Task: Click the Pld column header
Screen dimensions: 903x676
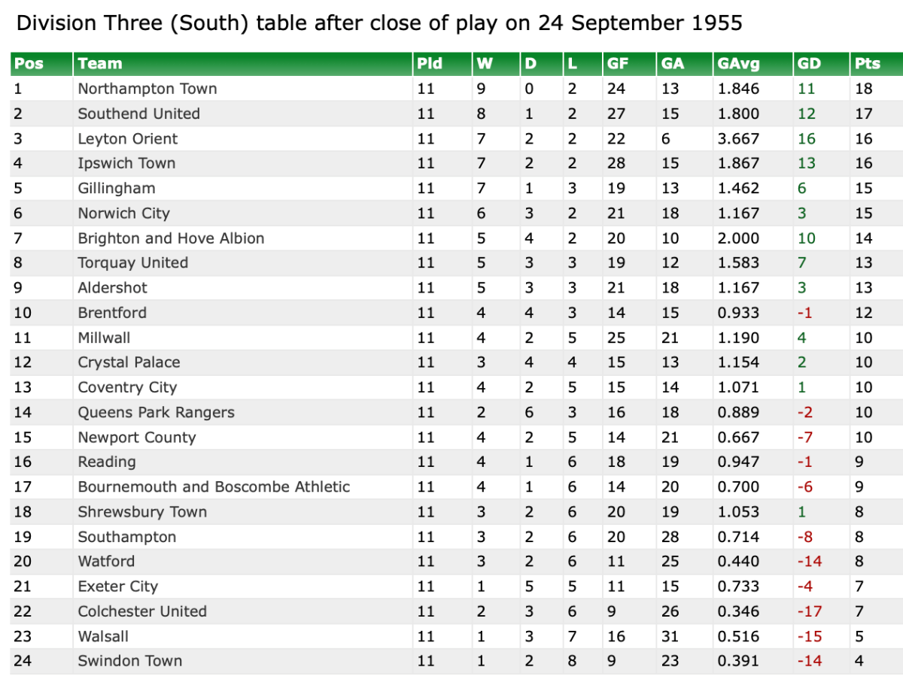Action: coord(430,64)
